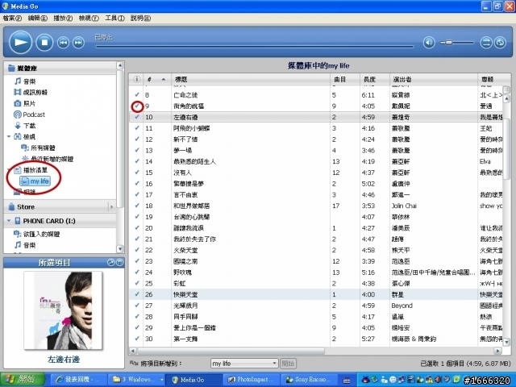Image resolution: width=516 pixels, height=387 pixels.
Task: Open the 編輯(E) menu
Action: point(38,18)
